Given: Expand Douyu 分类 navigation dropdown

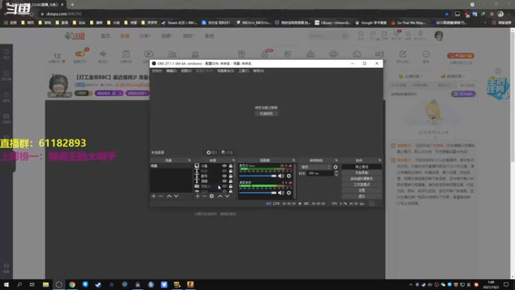Looking at the screenshot, I should point(145,36).
